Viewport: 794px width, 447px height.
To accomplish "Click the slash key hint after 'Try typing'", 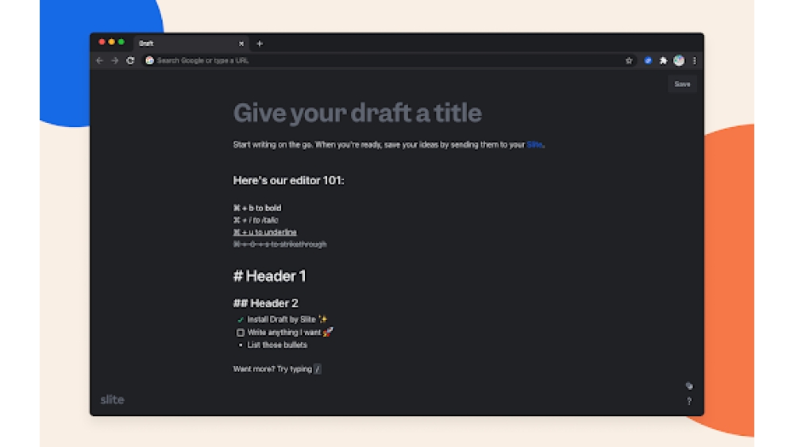I will point(318,369).
